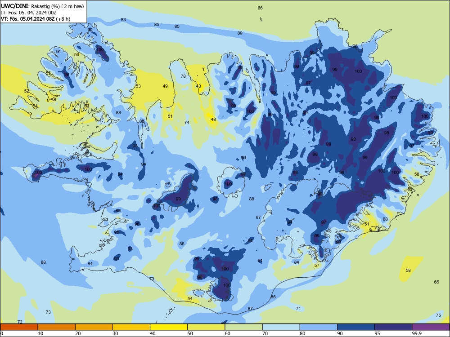The width and height of the screenshot is (450, 337).
Task: Click the humidity value '86' near the south coast
Action: point(273,297)
